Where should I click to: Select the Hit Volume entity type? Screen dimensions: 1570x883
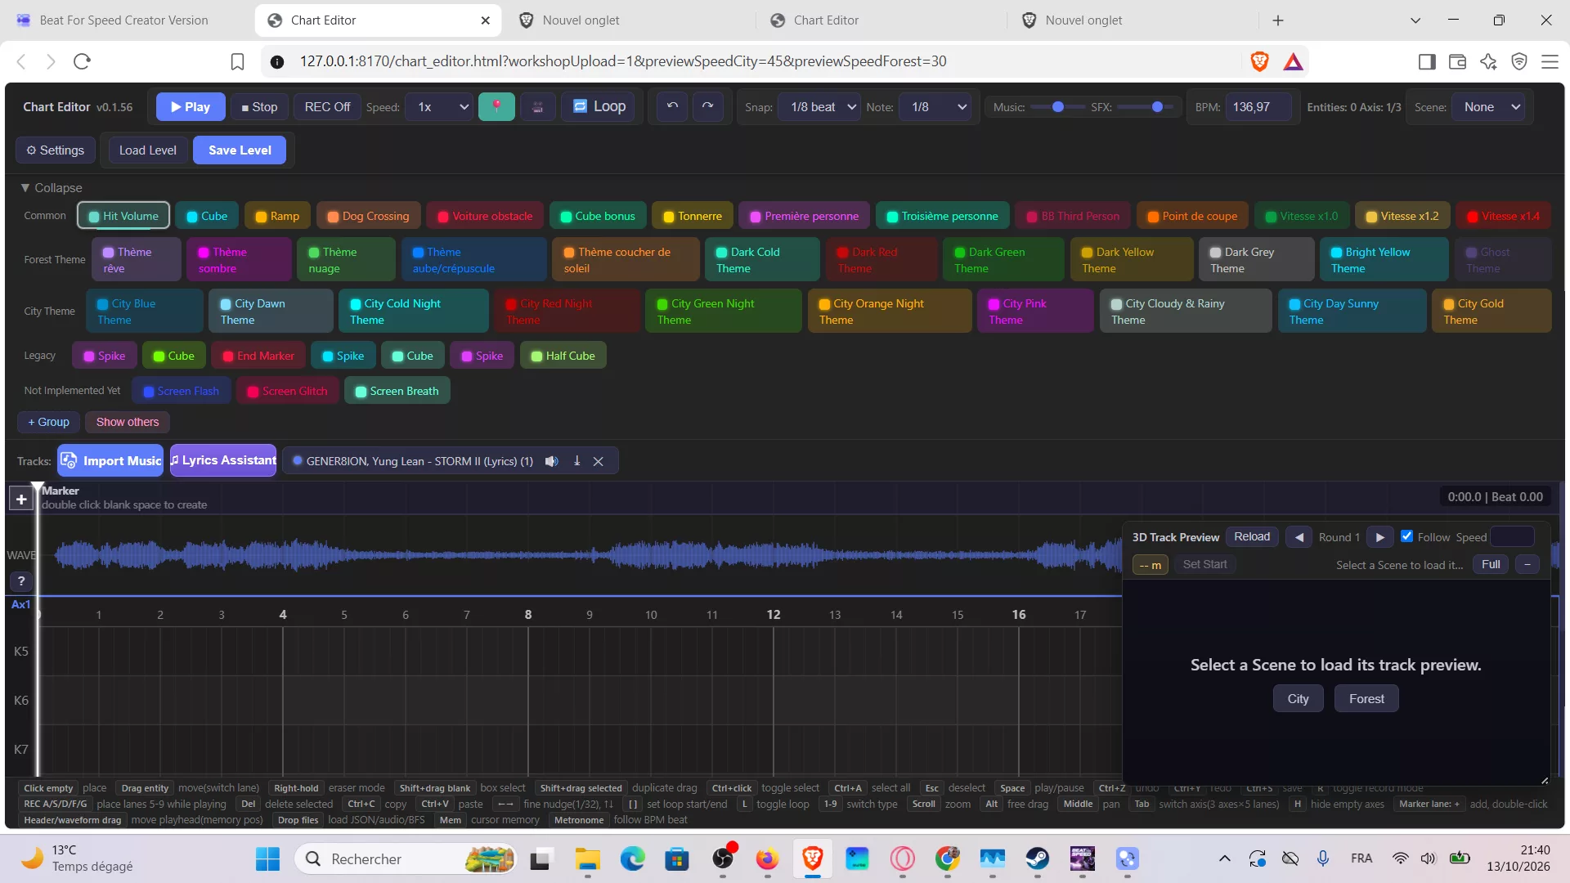pyautogui.click(x=123, y=216)
